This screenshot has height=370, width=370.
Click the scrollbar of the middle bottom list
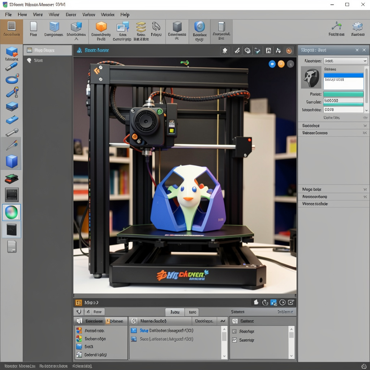[224, 343]
